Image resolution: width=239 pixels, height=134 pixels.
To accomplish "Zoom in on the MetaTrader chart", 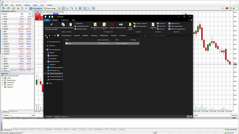I will [x=72, y=8].
